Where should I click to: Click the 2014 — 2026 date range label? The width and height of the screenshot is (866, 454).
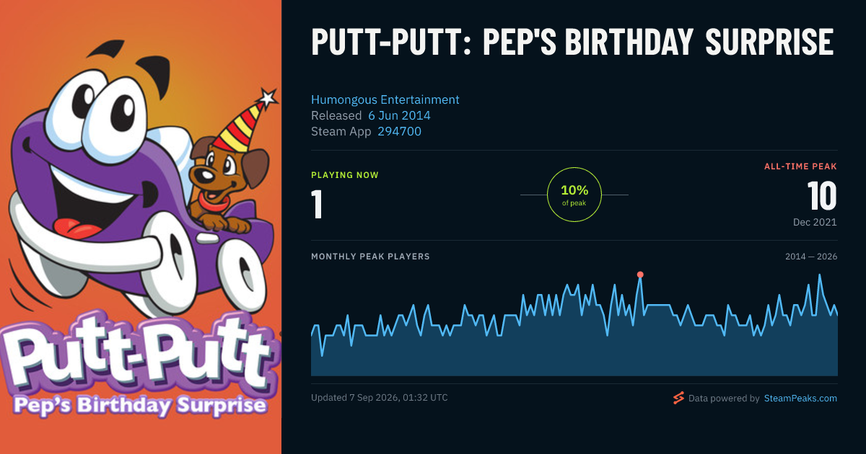pos(811,257)
